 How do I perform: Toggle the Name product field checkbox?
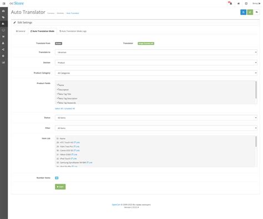(x=58, y=85)
